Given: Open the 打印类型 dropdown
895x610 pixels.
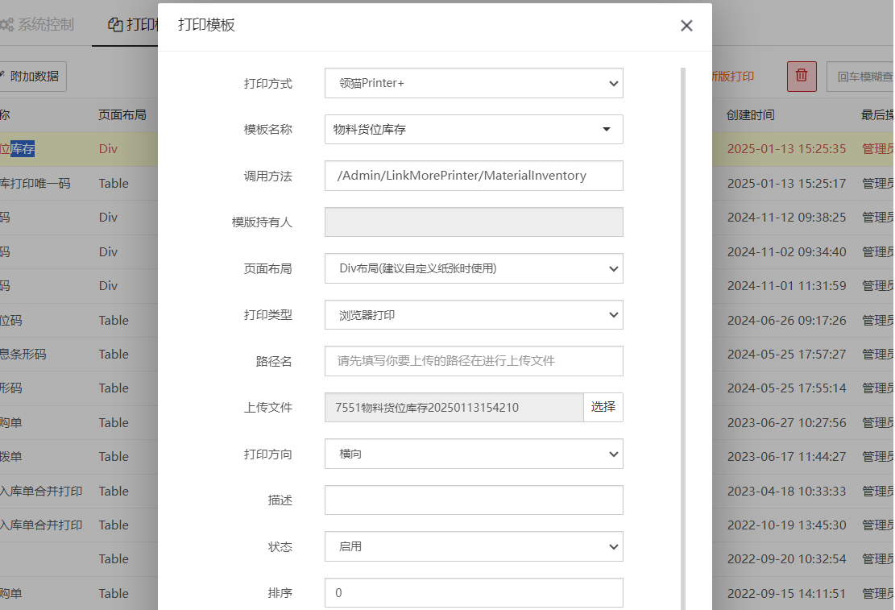Looking at the screenshot, I should pyautogui.click(x=474, y=315).
